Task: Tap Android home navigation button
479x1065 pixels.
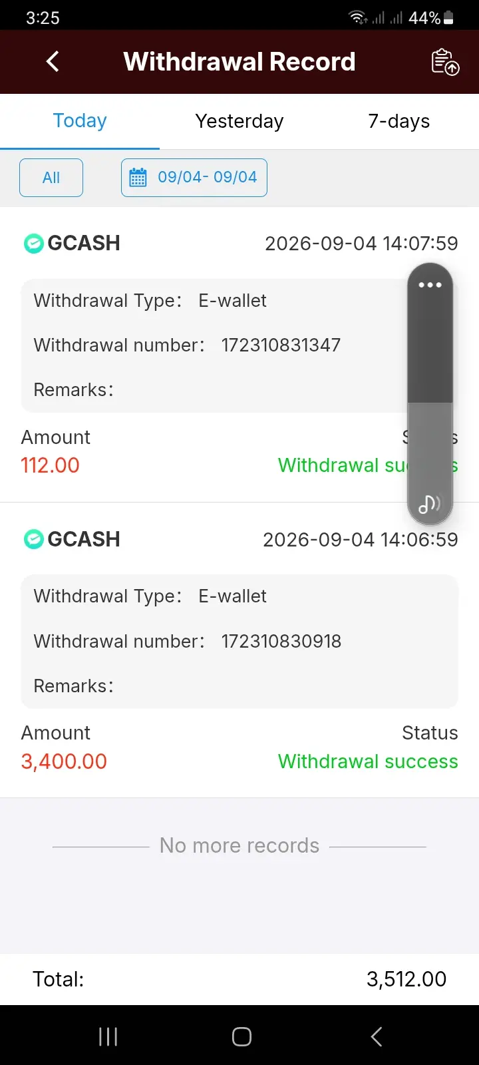Action: pyautogui.click(x=241, y=1036)
